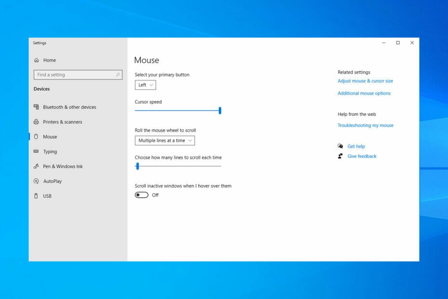Viewport: 448px width, 299px height.
Task: Minimize the Settings window
Action: coord(384,43)
